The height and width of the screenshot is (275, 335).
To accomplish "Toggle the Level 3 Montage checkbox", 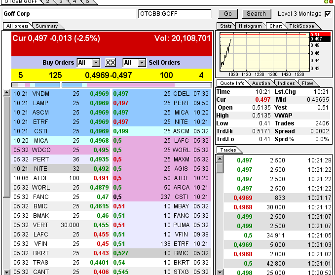I will pyautogui.click(x=328, y=14).
